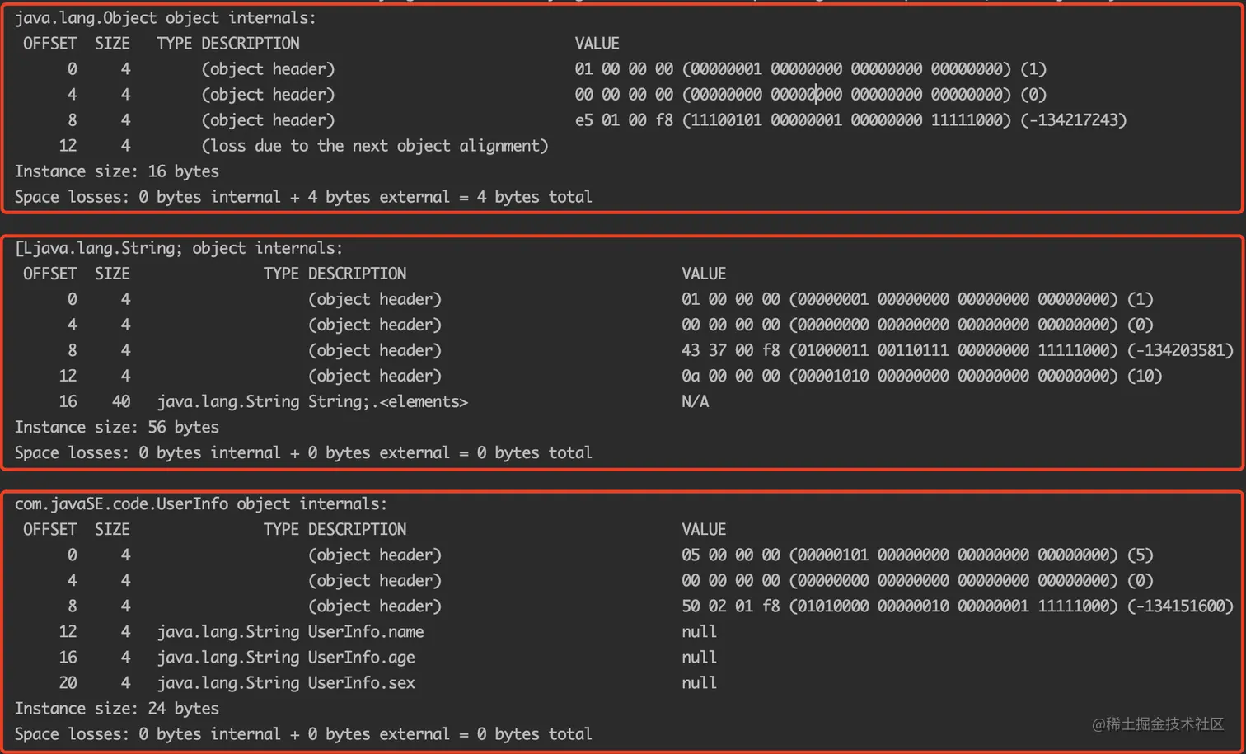Click the 'N/A' value
This screenshot has height=754, width=1246.
pos(695,401)
